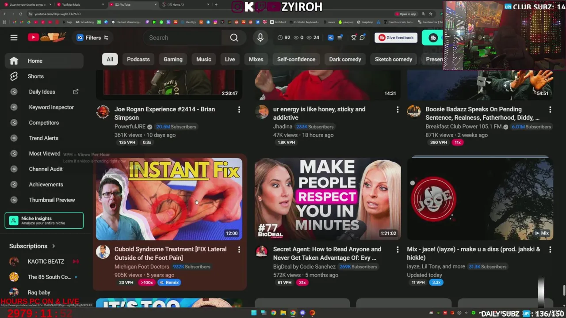Open the hamburger guide menu
This screenshot has height=318, width=566.
pos(14,38)
